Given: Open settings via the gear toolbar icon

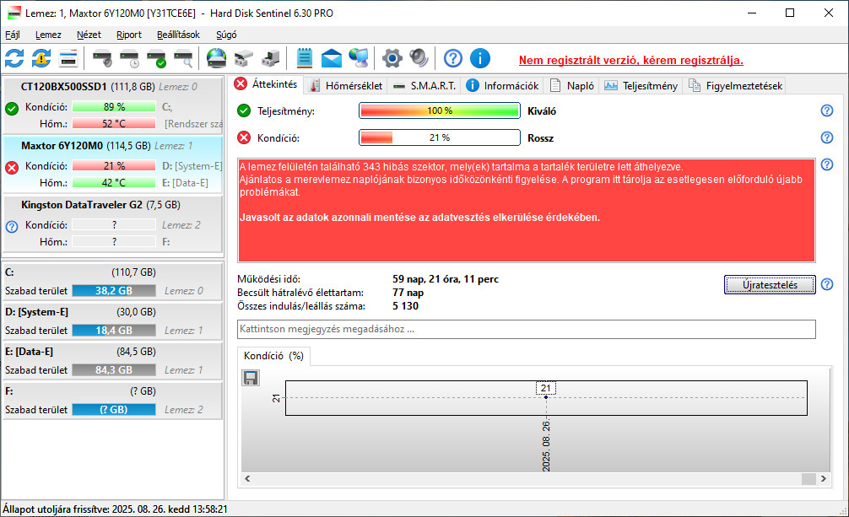Looking at the screenshot, I should click(392, 58).
